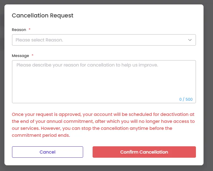This screenshot has width=213, height=171.
Task: Click the Confirm Cancellation button
Action: coord(144,152)
